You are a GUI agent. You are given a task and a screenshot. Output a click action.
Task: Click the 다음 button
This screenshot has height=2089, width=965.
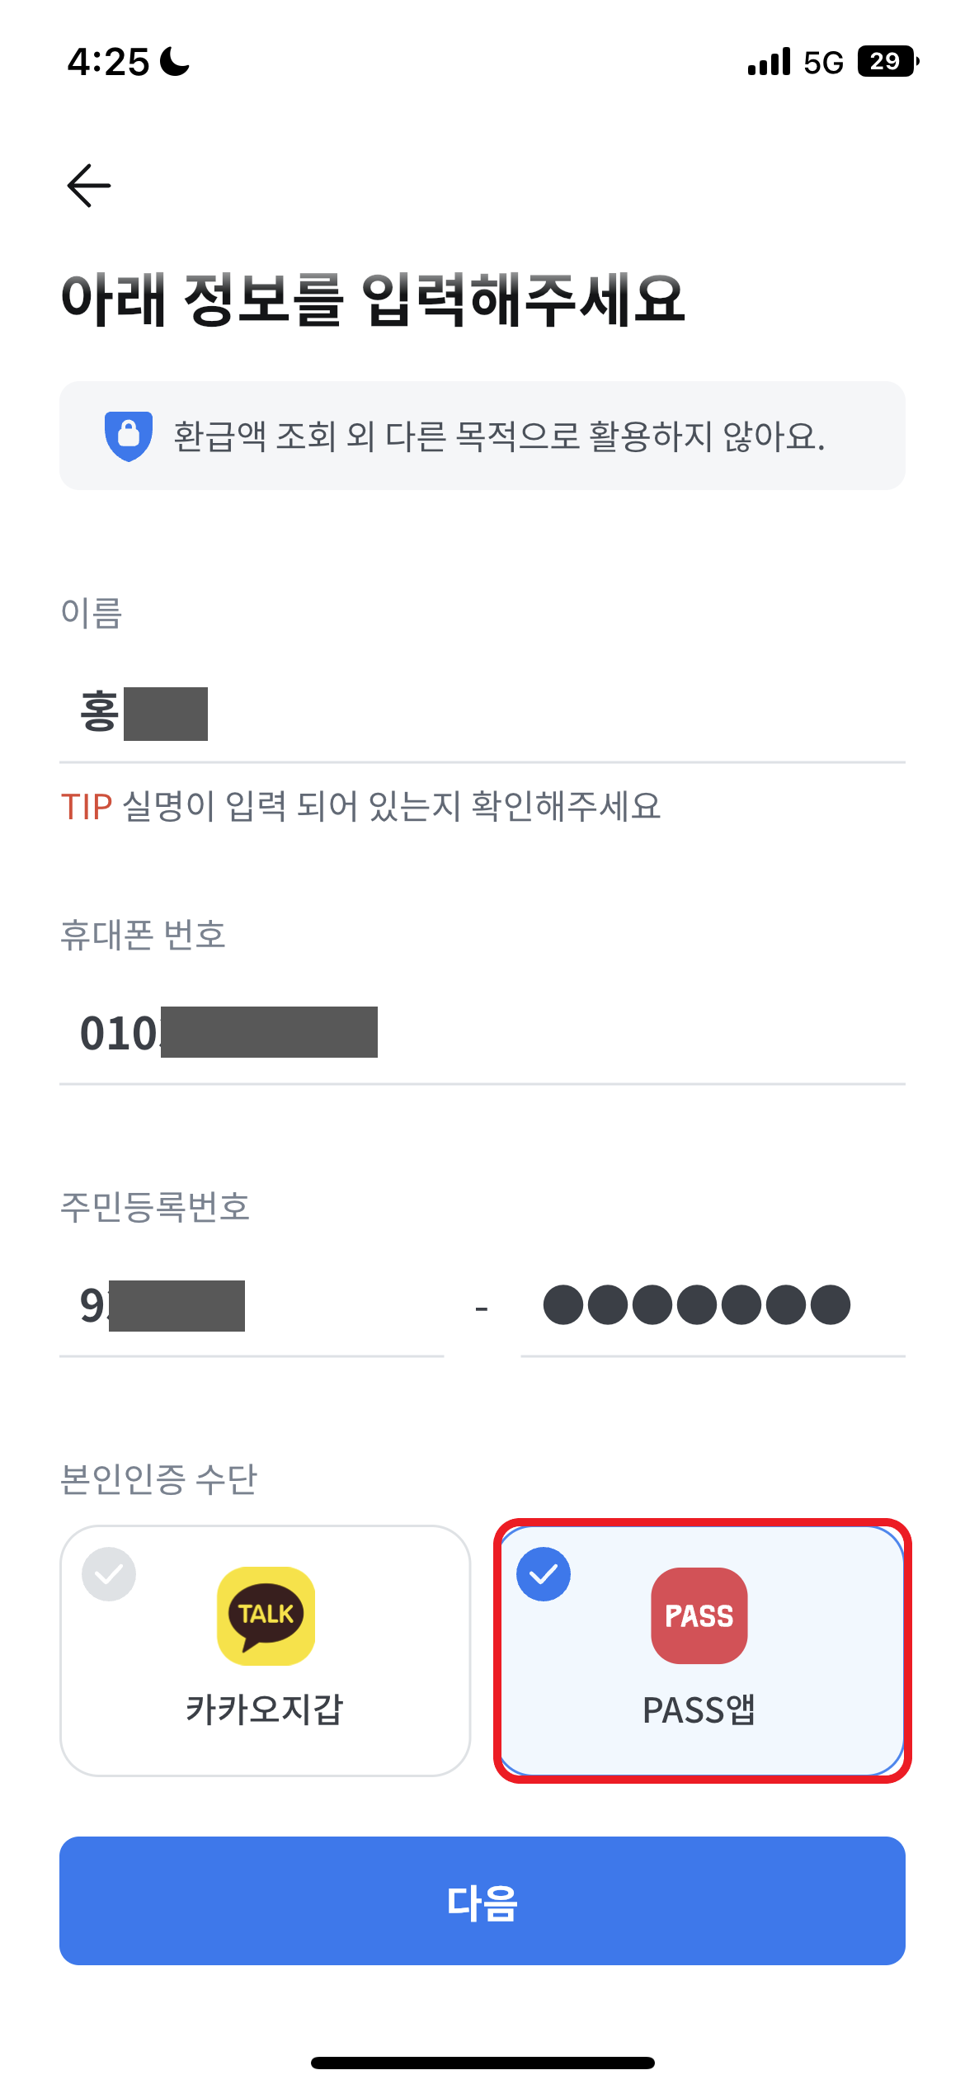pyautogui.click(x=482, y=1901)
